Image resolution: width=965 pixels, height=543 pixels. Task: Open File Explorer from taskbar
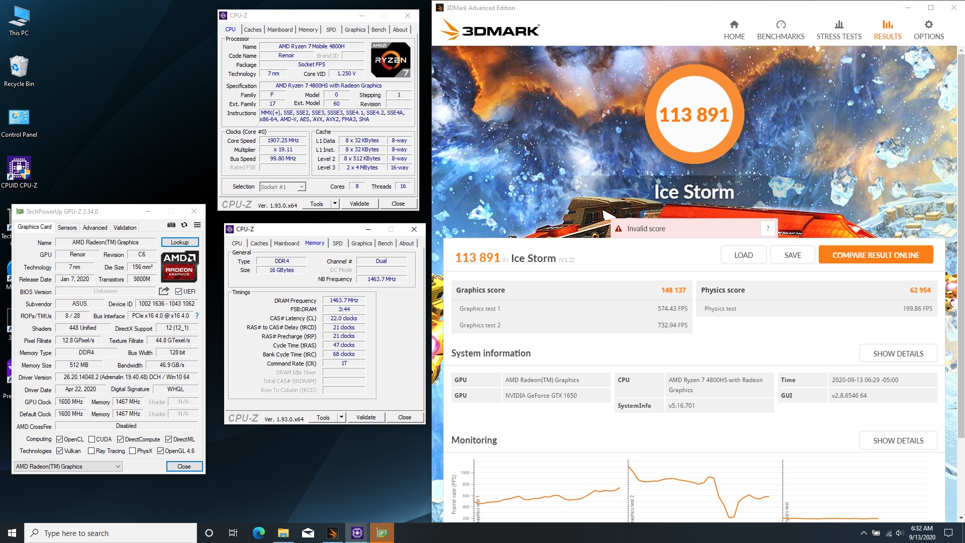coord(283,533)
